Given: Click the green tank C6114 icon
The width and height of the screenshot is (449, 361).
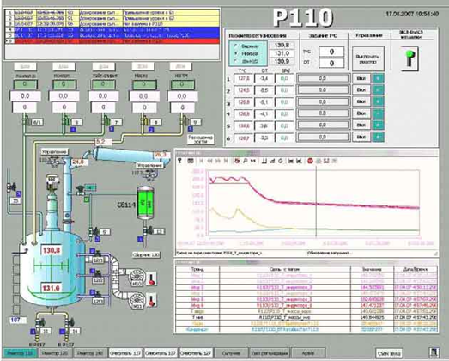Looking at the screenshot, I should 145,203.
